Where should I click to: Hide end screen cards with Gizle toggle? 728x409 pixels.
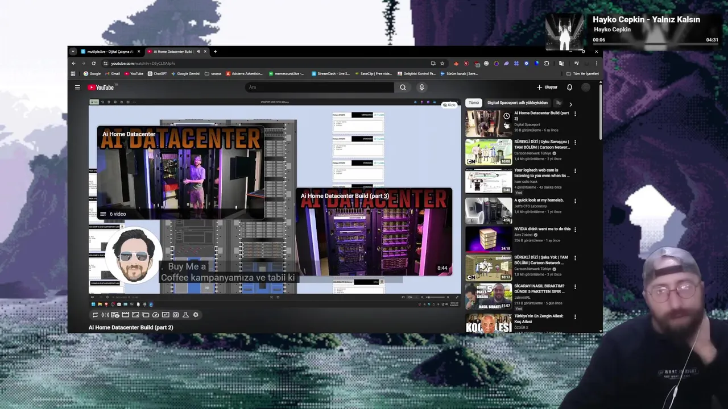tap(449, 105)
